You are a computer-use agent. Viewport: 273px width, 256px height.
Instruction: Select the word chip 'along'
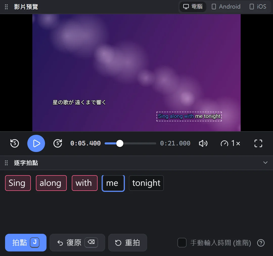click(x=51, y=183)
